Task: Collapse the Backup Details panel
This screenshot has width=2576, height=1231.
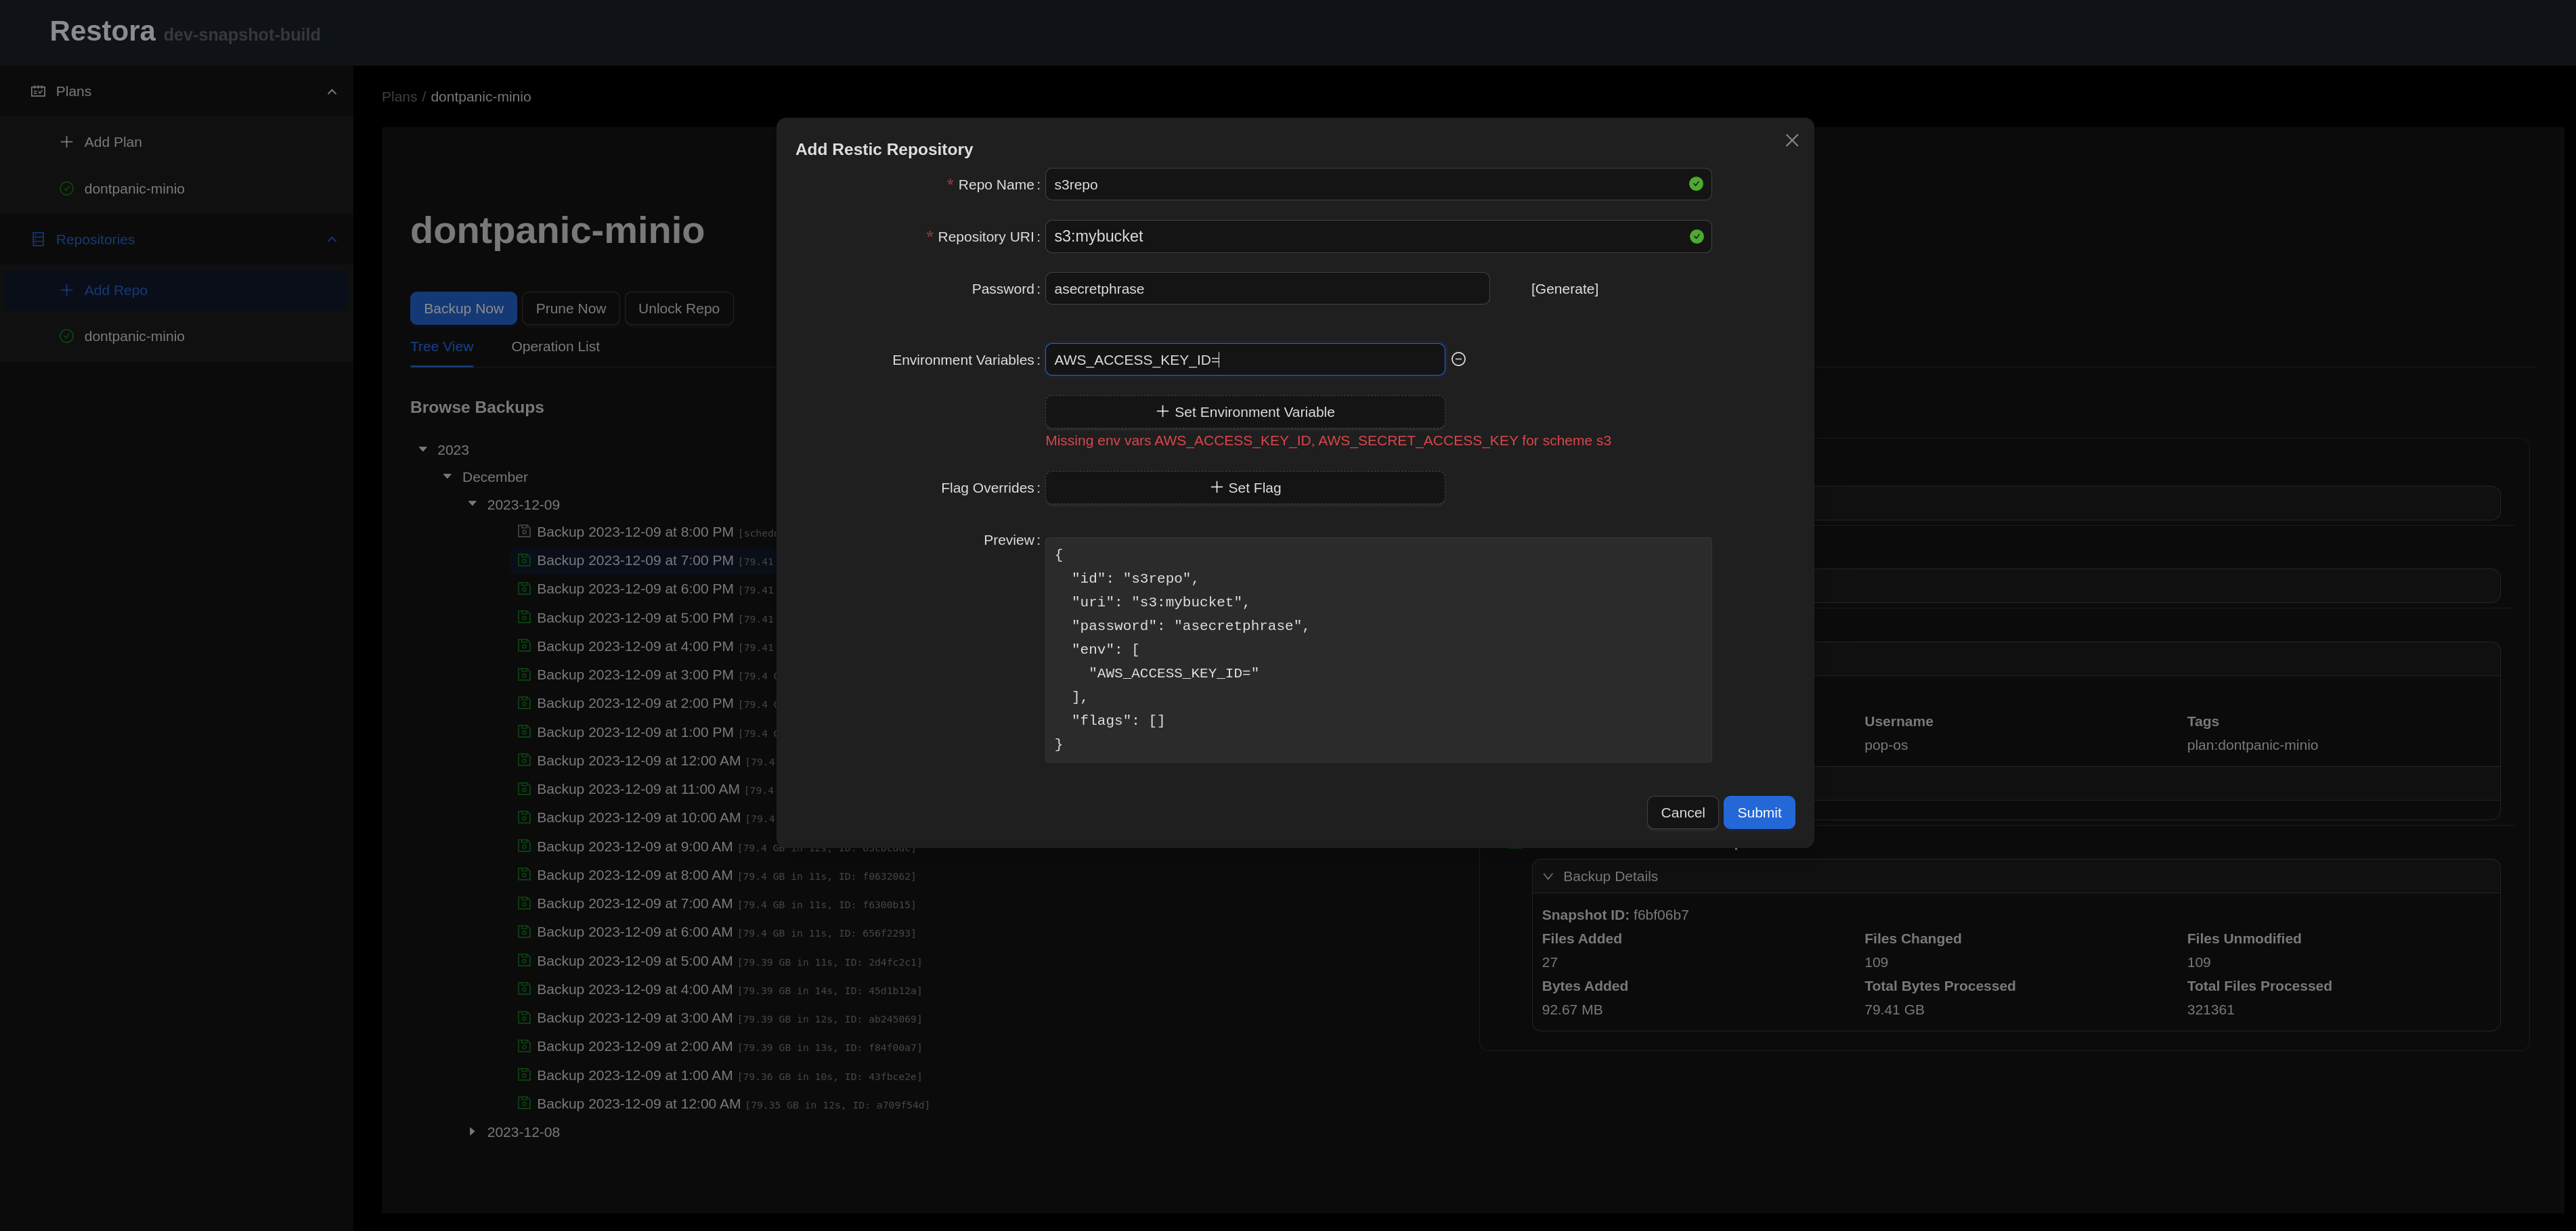Action: coord(1548,877)
